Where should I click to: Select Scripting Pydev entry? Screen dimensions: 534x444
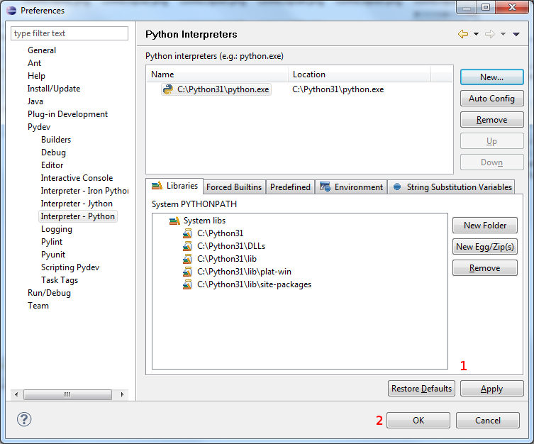click(70, 267)
